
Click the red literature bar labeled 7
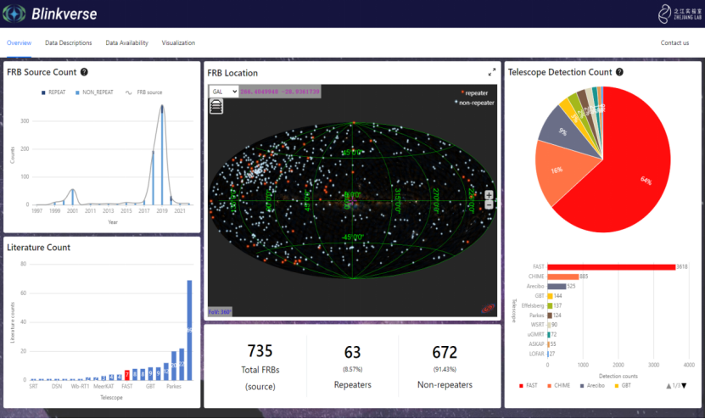tap(127, 375)
